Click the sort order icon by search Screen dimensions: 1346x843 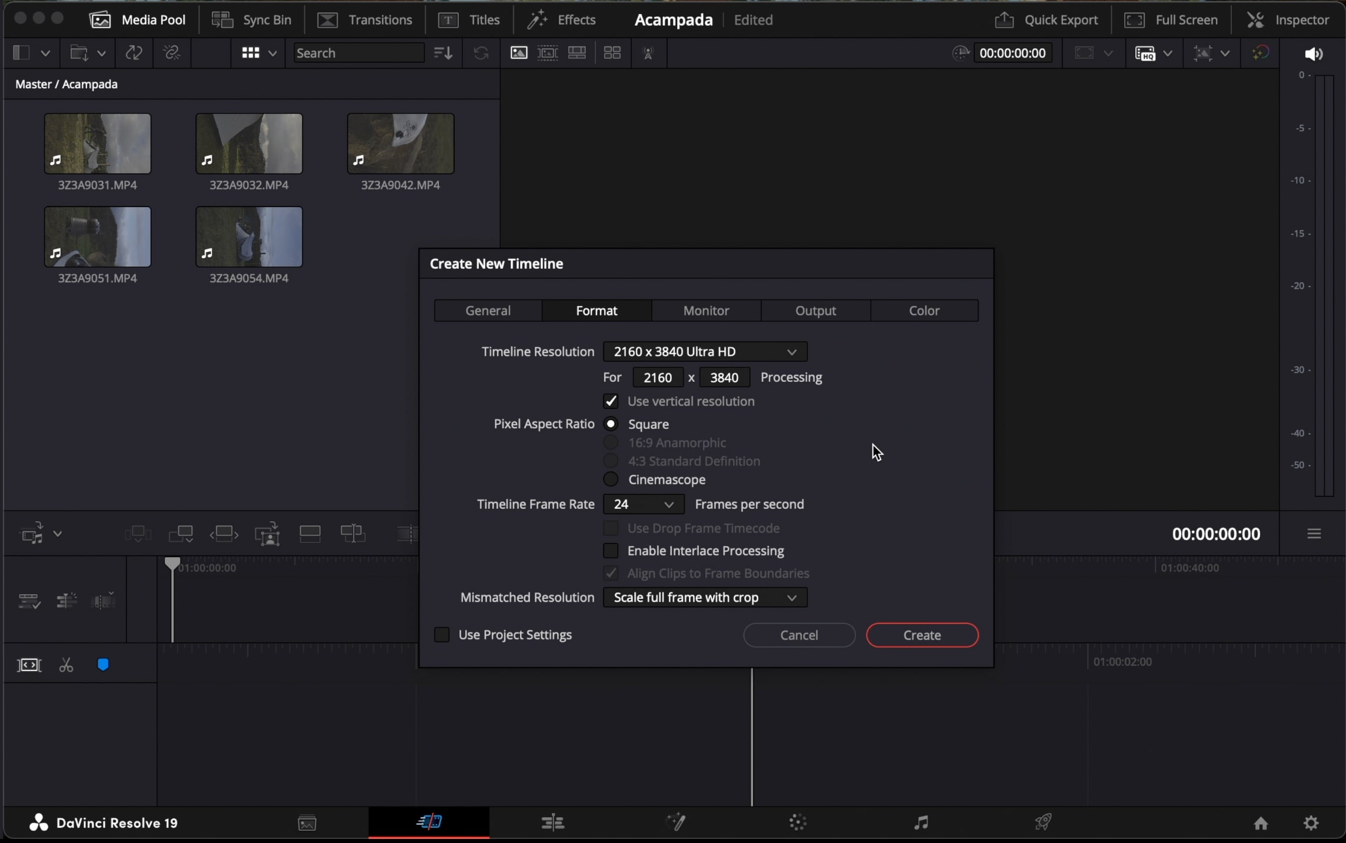click(443, 53)
